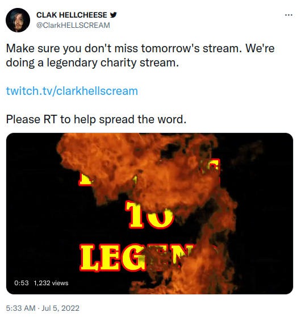Viewport: 301px width, 317px height.
Task: Open the CLAK HELLCHEESE profile avatar
Action: point(18,20)
